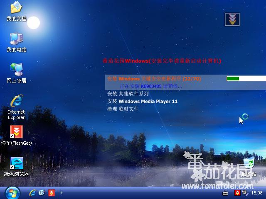Screen dimensions: 266x199
Task: Click the red FlashGet system tray icon
Action: (x=237, y=193)
